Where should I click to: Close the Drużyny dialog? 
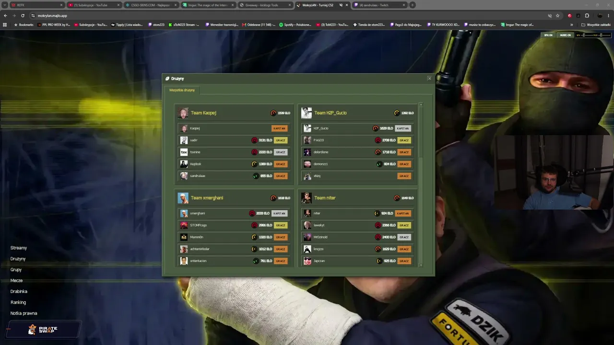click(x=429, y=79)
